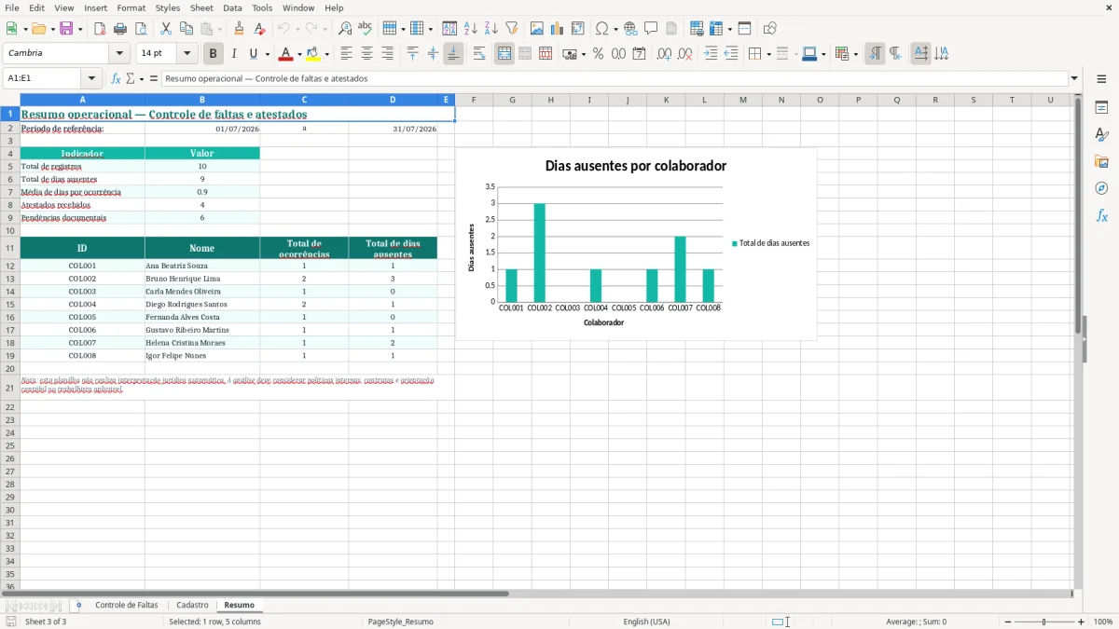
Task: Open the Format menu
Action: pos(131,7)
